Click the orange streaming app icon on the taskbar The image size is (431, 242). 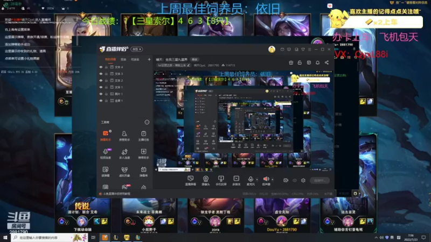click(105, 237)
